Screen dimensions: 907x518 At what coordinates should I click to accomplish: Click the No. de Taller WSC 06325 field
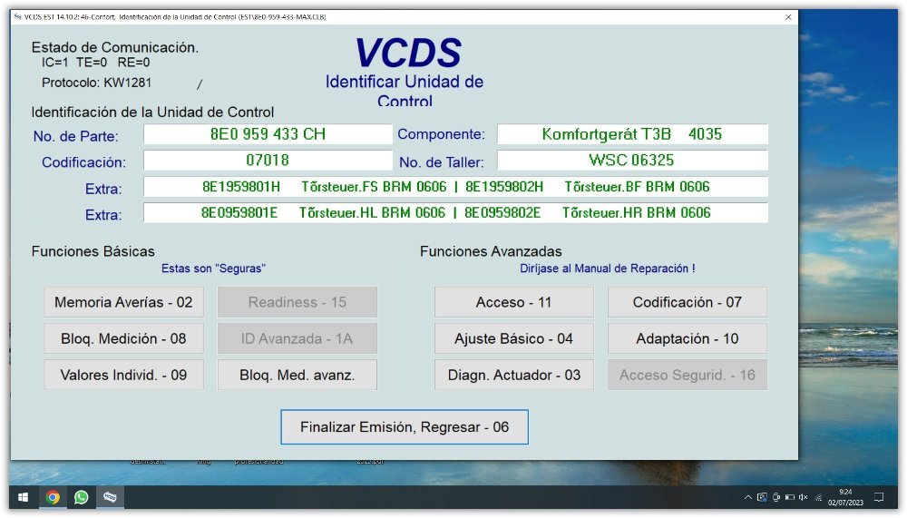[x=632, y=161]
